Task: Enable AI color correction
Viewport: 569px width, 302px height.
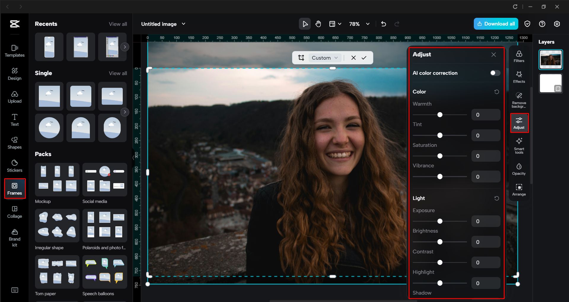Action: coord(494,73)
